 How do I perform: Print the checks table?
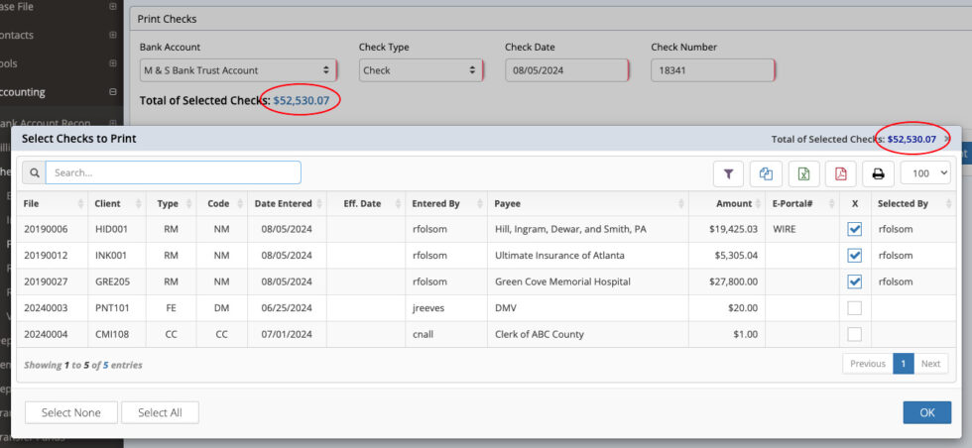click(878, 174)
